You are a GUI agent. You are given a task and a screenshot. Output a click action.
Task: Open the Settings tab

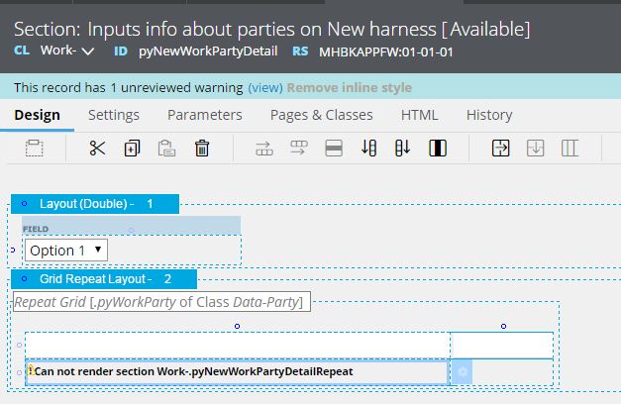(114, 115)
